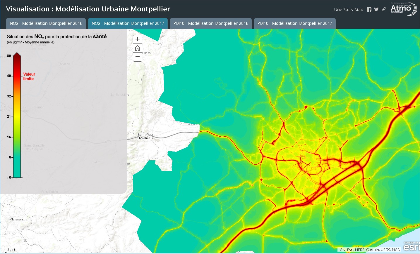The image size is (420, 254).
Task: Click the 21 value on the legend scale
Action: tap(9, 116)
